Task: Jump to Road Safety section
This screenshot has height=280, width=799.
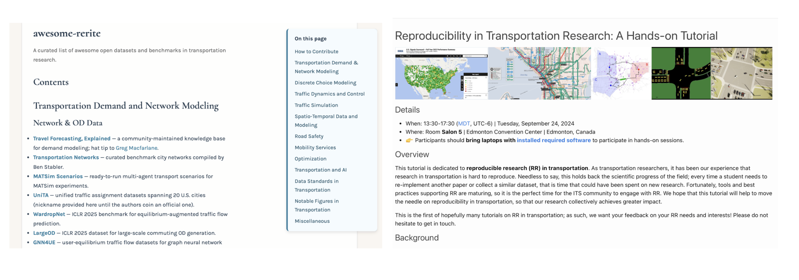Action: pyautogui.click(x=309, y=136)
